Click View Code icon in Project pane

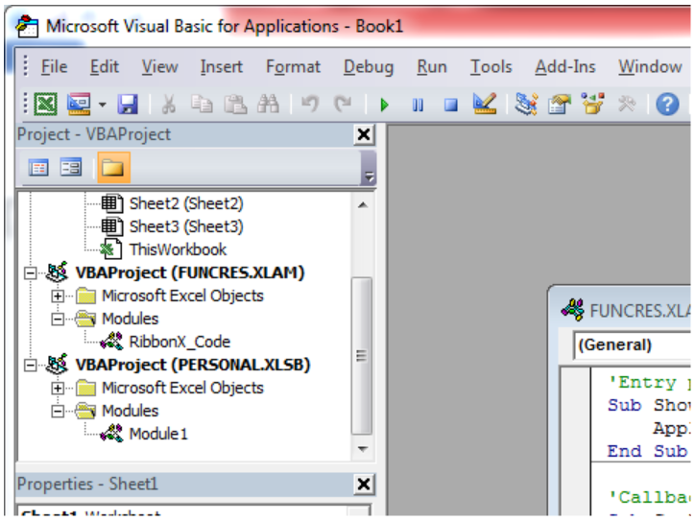pyautogui.click(x=38, y=168)
